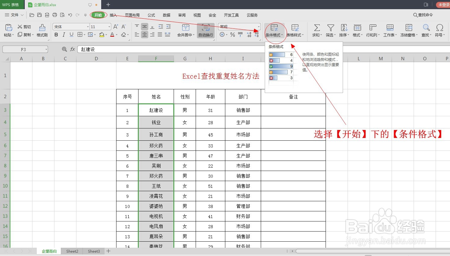Screen dimensions: 450x256
Task: Click 查找命令 search commands
Action: tap(423, 15)
